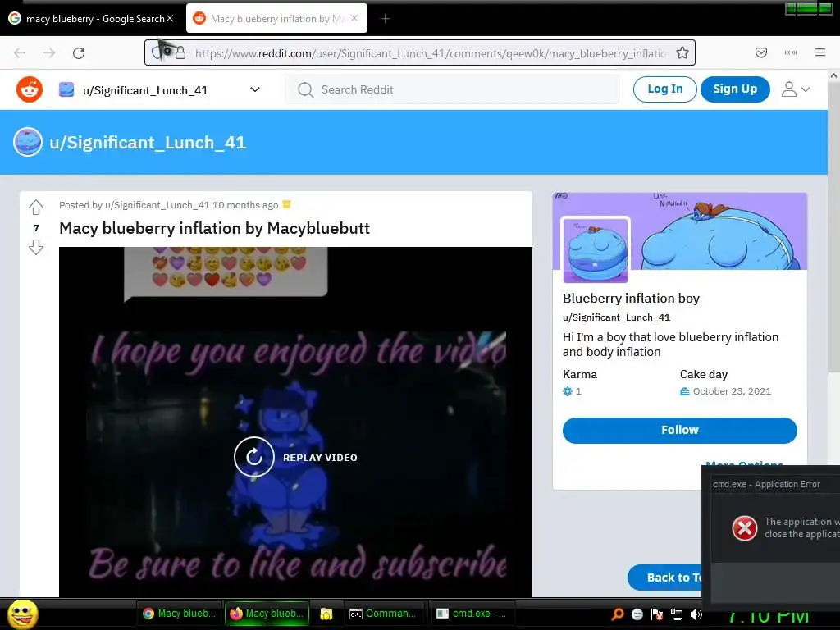
Task: Click the Back to Top button
Action: (665, 577)
